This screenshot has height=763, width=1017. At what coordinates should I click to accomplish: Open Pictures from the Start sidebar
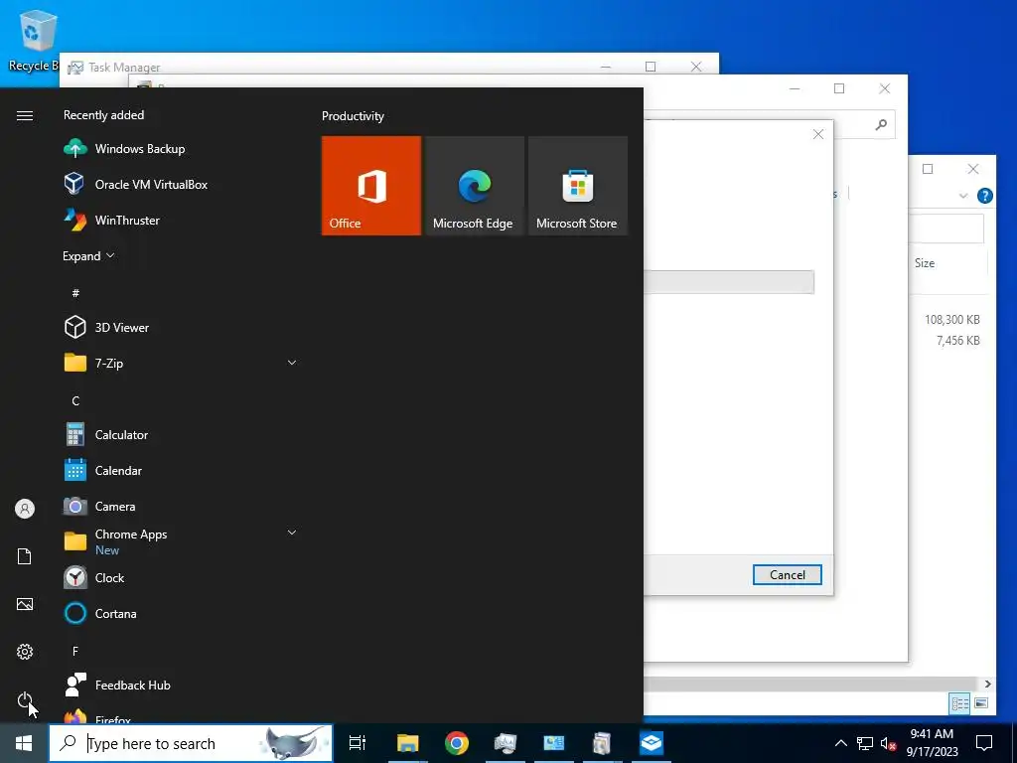tap(25, 604)
